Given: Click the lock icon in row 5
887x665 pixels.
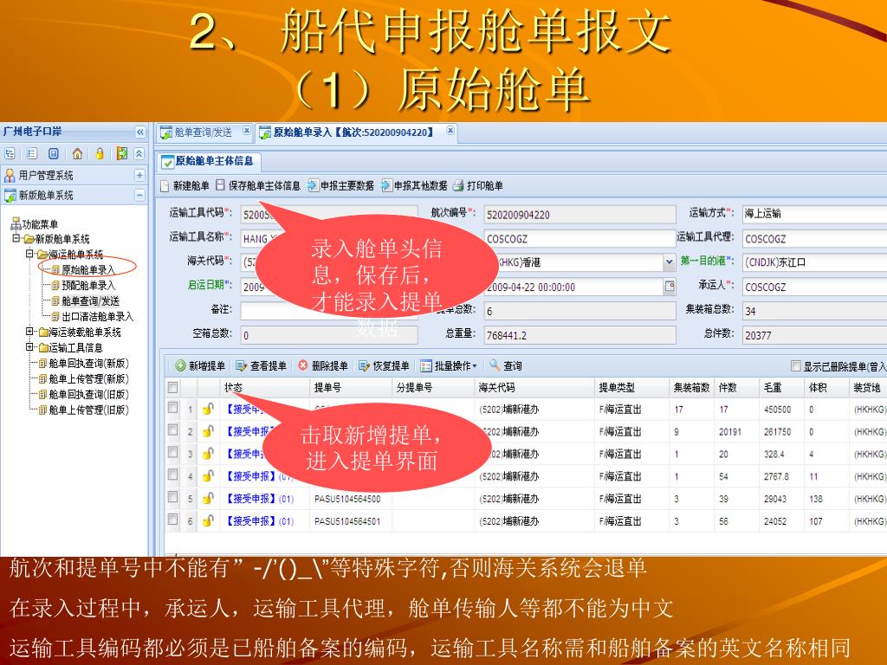Looking at the screenshot, I should (208, 498).
